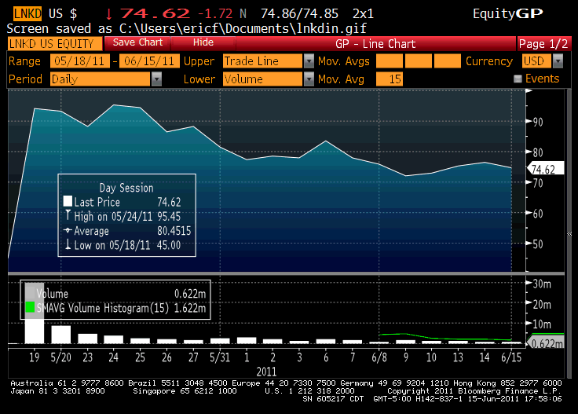This screenshot has width=578, height=414.
Task: Click the 5/20 date label
Action: pyautogui.click(x=60, y=357)
